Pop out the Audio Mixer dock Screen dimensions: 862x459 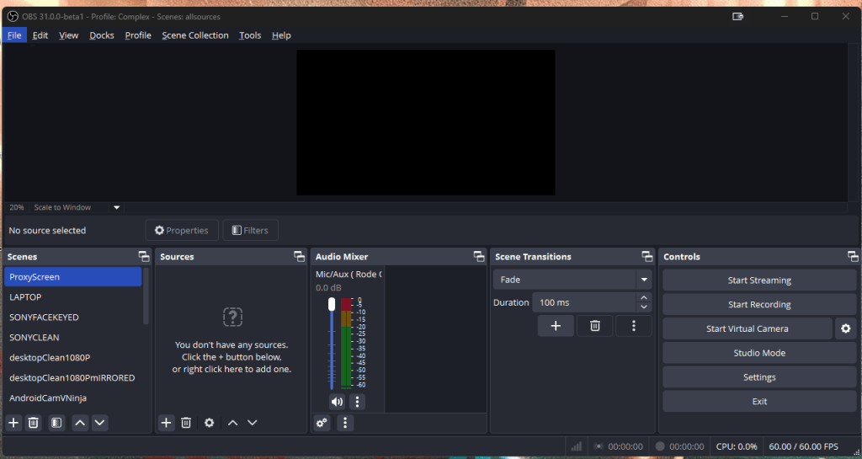click(x=479, y=256)
